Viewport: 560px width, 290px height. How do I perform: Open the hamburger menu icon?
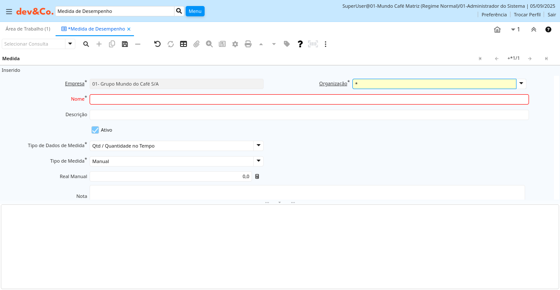coord(9,12)
